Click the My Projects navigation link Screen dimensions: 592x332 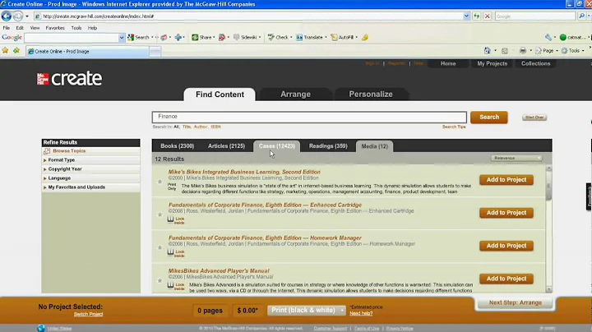point(492,63)
